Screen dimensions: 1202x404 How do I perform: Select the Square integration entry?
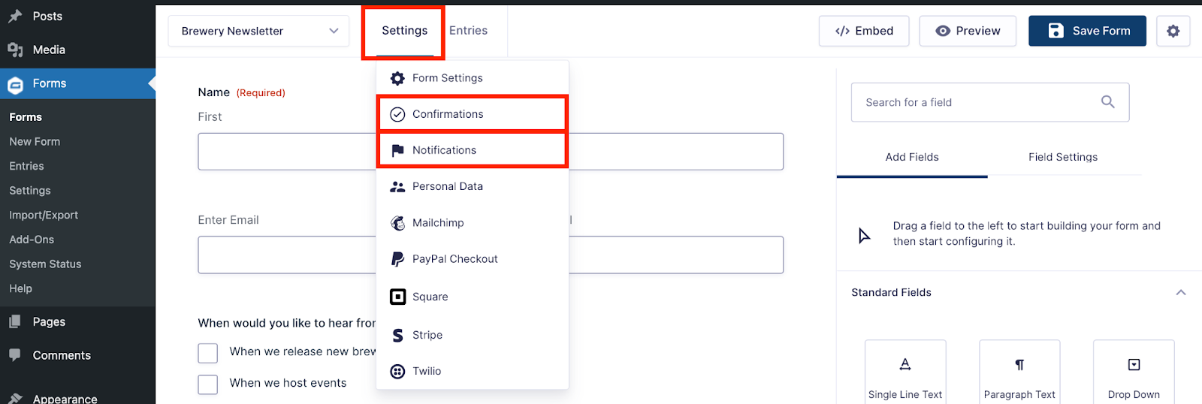point(472,297)
